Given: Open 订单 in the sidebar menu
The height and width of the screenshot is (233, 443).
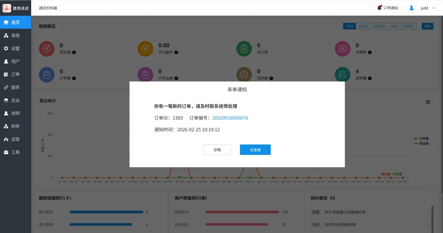Looking at the screenshot, I should 15,75.
